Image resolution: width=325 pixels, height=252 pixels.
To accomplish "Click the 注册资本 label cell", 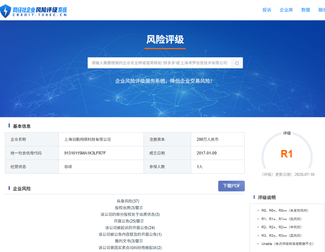I will 167,139.
